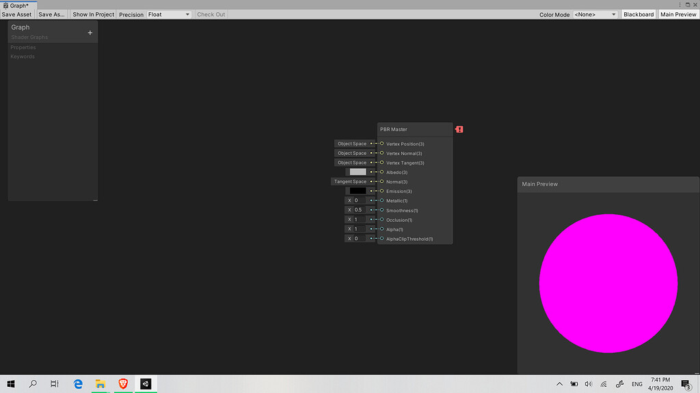700x393 pixels.
Task: Click the network icon in the system tray
Action: [602, 383]
